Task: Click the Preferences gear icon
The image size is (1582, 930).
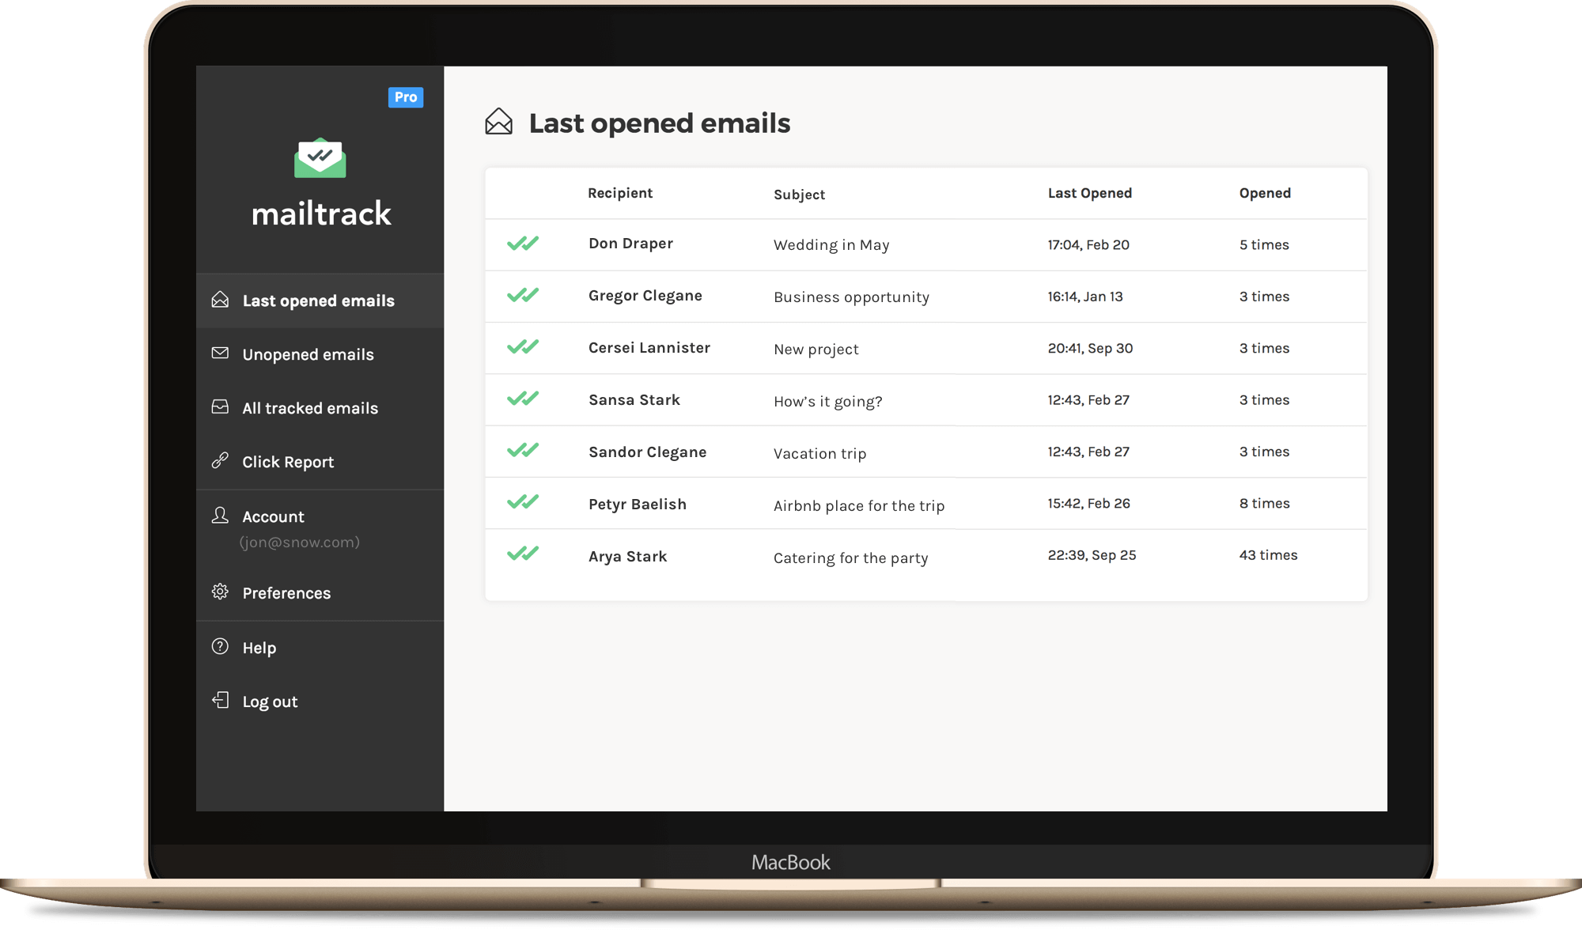Action: pos(220,592)
